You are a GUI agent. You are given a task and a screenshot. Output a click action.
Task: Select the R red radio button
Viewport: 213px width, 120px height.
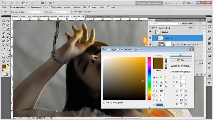click(154, 91)
